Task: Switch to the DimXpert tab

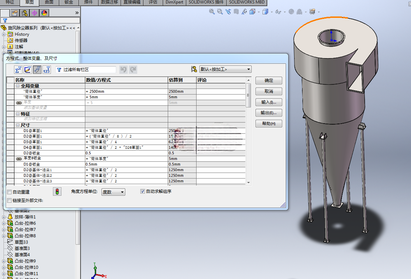Action: [x=174, y=2]
